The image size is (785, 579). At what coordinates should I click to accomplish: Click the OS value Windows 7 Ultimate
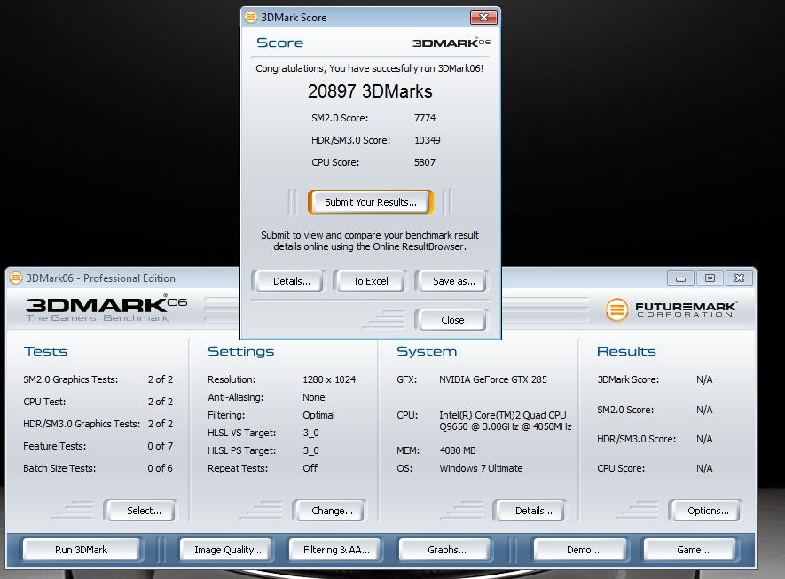tap(481, 468)
